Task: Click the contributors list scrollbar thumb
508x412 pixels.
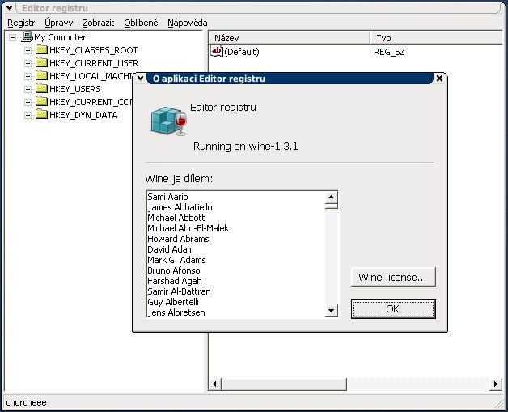Action: [332, 206]
